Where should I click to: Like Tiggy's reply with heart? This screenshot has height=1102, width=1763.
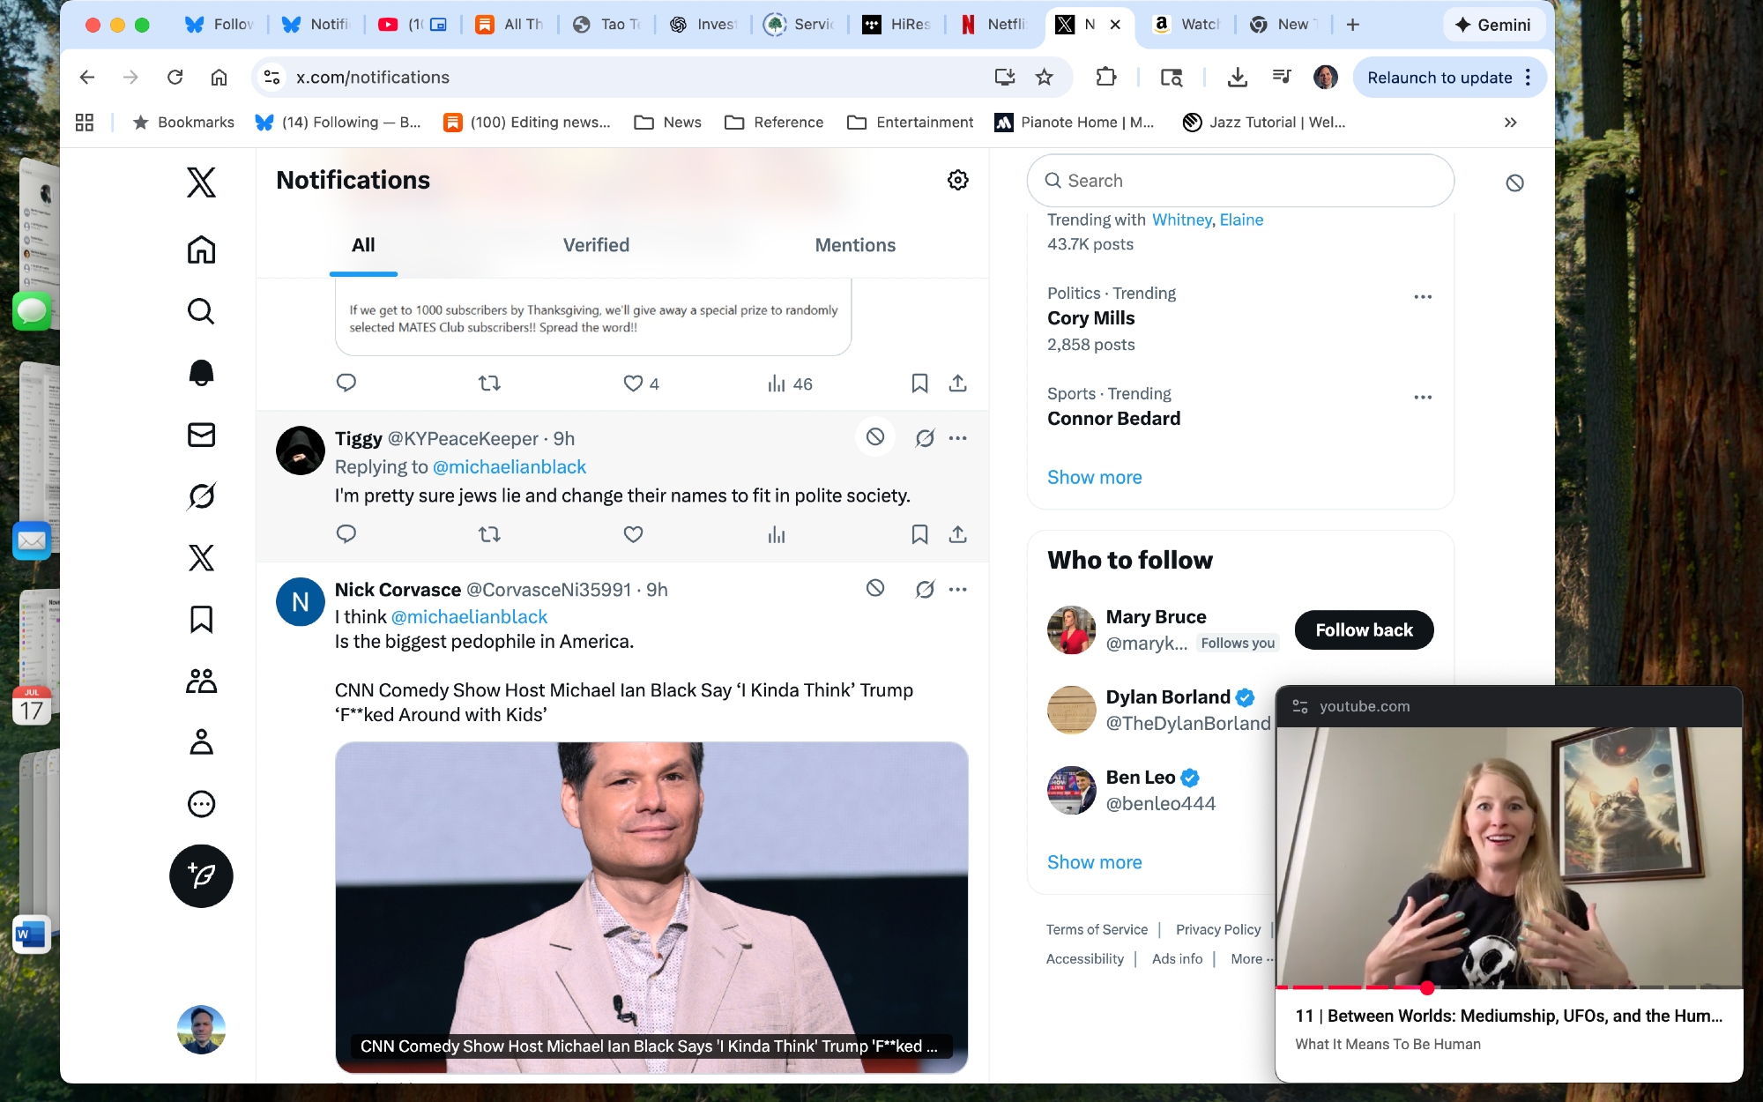coord(633,534)
